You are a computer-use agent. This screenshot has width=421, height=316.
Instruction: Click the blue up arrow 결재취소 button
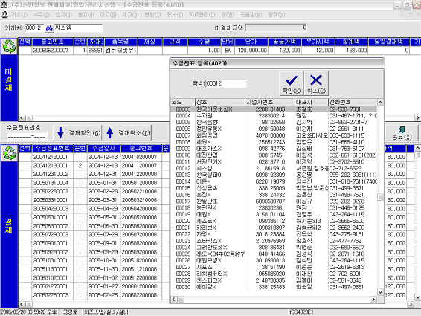pos(127,132)
